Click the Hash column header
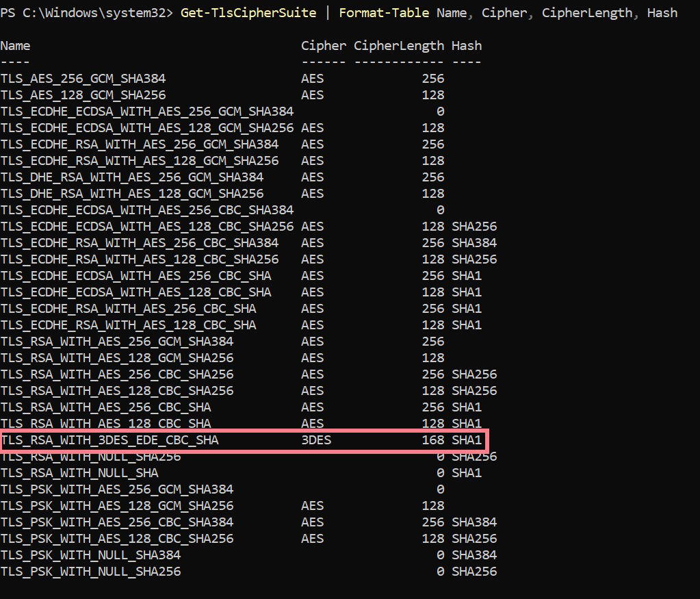700x599 pixels. pos(467,46)
